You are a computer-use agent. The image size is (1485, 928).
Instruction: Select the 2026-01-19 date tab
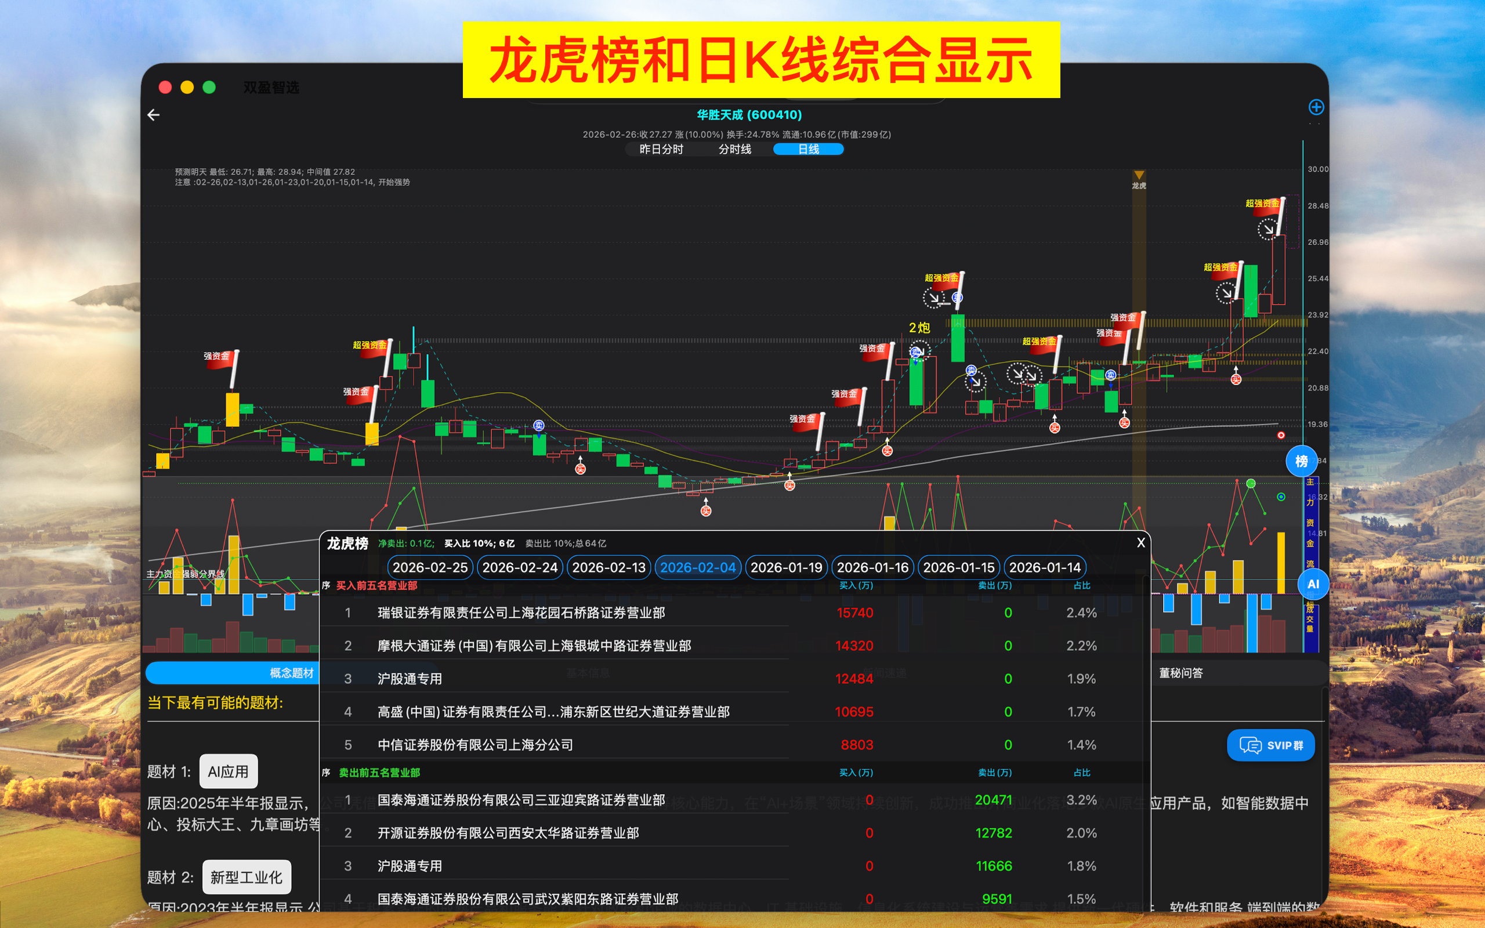pos(786,567)
